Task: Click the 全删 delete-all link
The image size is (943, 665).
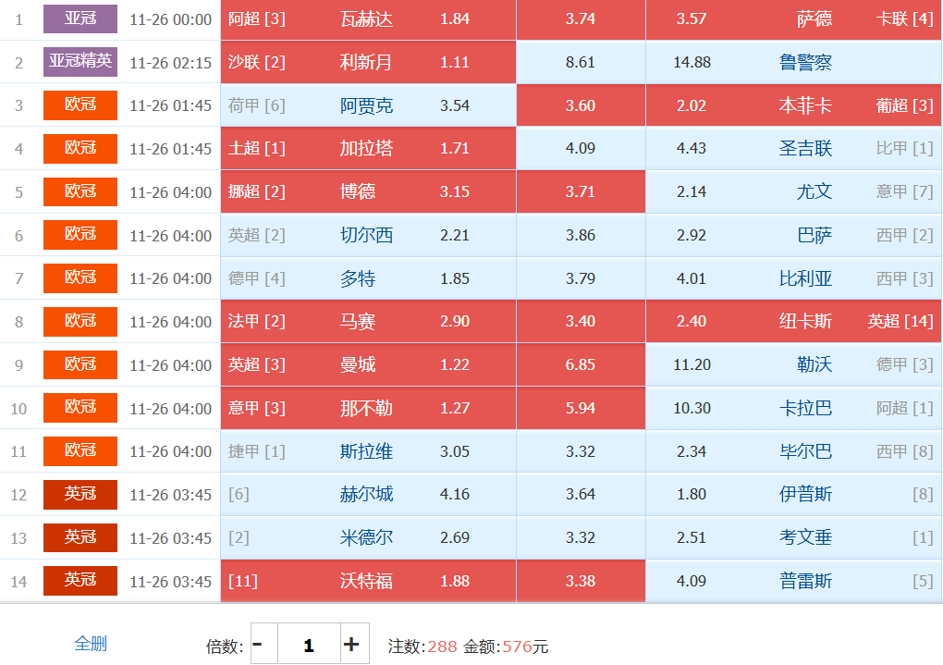Action: (x=91, y=644)
